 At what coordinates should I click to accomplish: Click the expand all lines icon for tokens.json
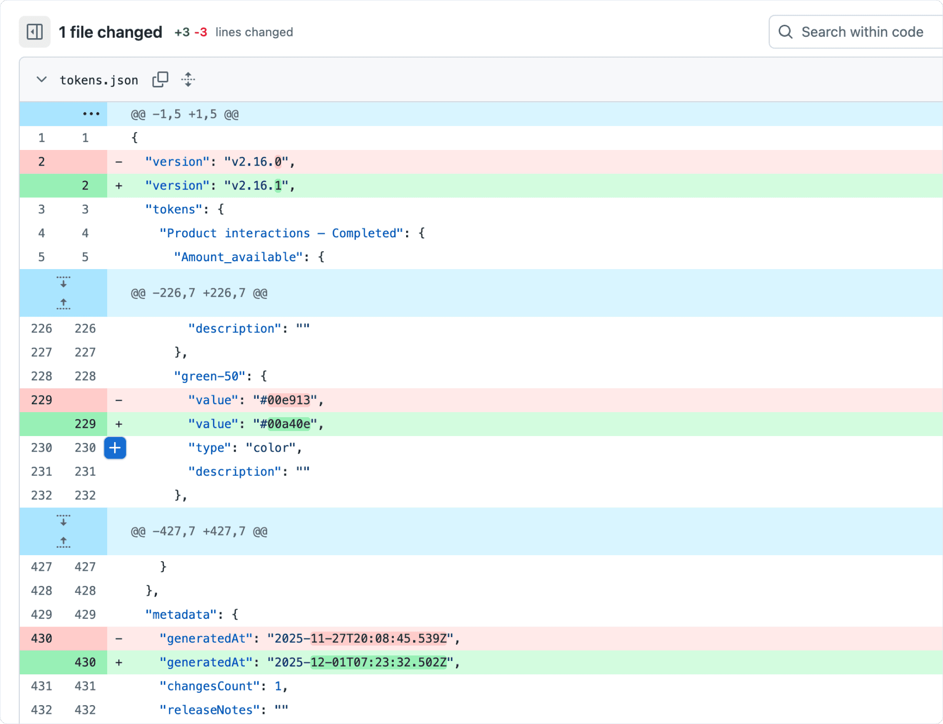(x=188, y=80)
